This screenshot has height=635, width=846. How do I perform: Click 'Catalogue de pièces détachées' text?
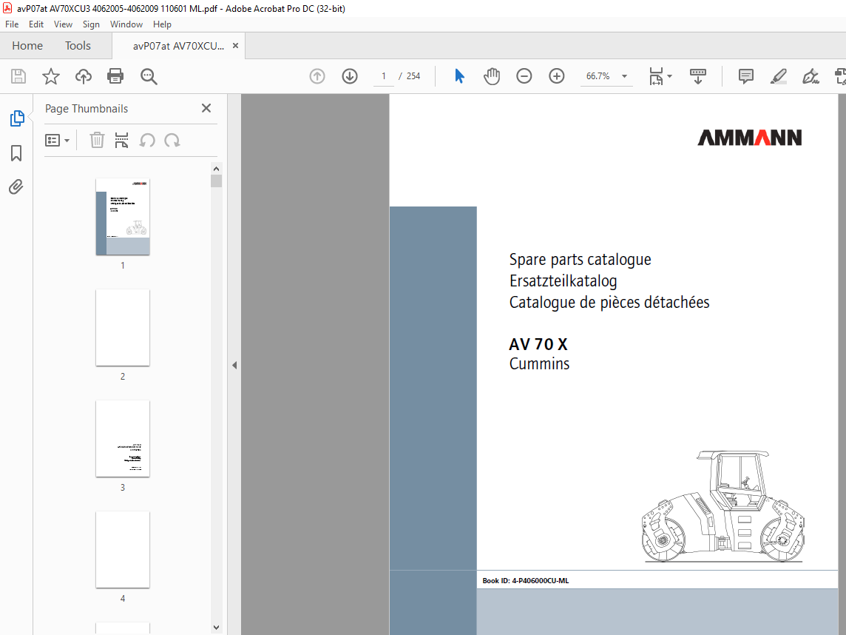pos(609,302)
